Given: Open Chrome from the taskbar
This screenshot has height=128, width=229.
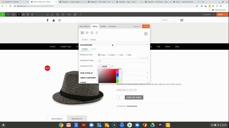Looking at the screenshot, I should pos(61,125).
